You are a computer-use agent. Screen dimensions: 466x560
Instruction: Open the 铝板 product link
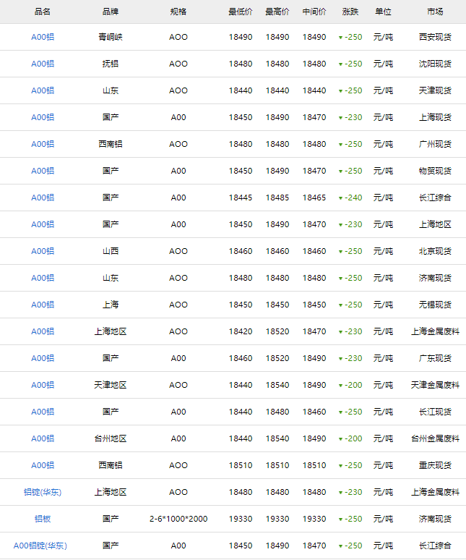pyautogui.click(x=43, y=519)
